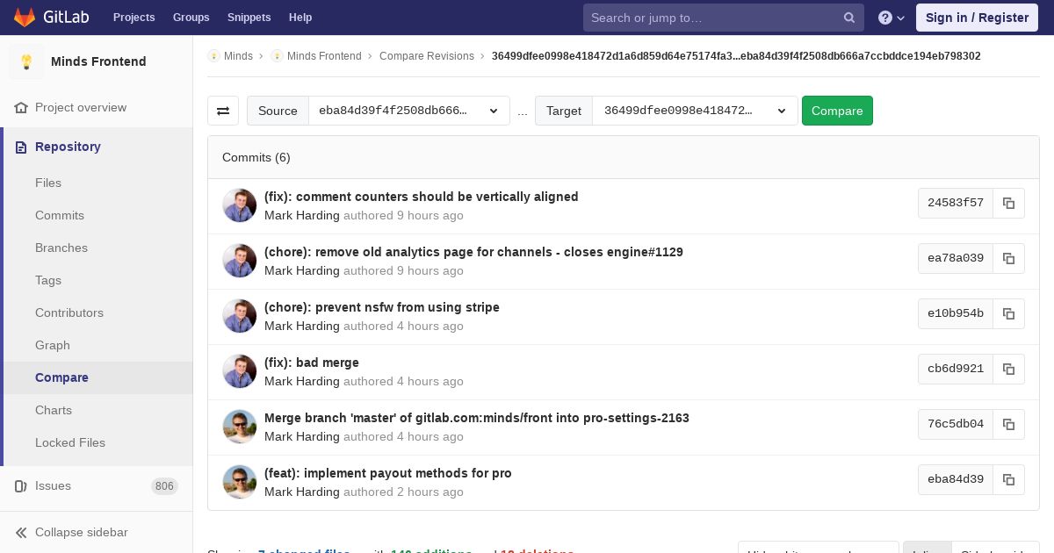1054x553 pixels.
Task: Copy commit SHA cb6d9921
Action: 1009,369
